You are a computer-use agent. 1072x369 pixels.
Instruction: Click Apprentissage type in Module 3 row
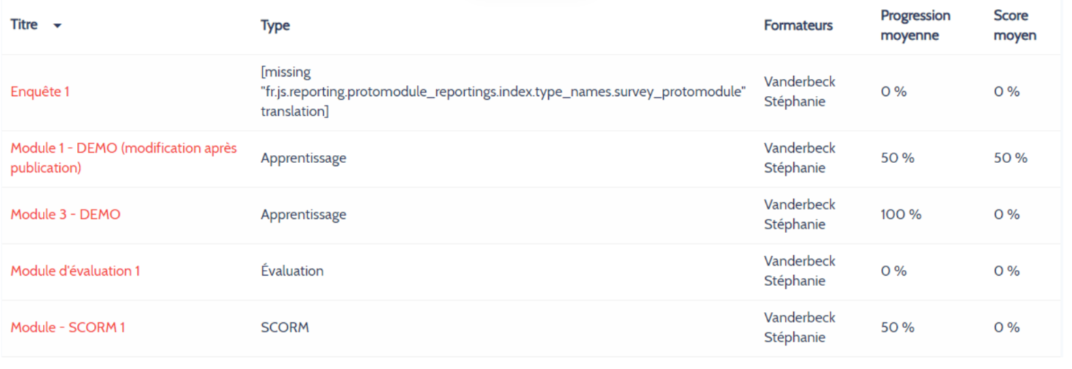pos(303,215)
